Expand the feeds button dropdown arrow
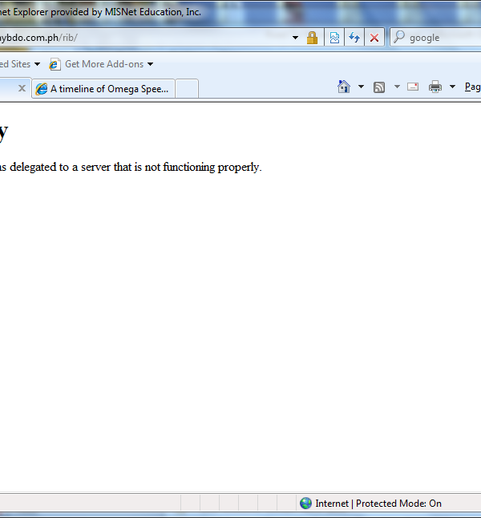The image size is (481, 518). (x=397, y=87)
